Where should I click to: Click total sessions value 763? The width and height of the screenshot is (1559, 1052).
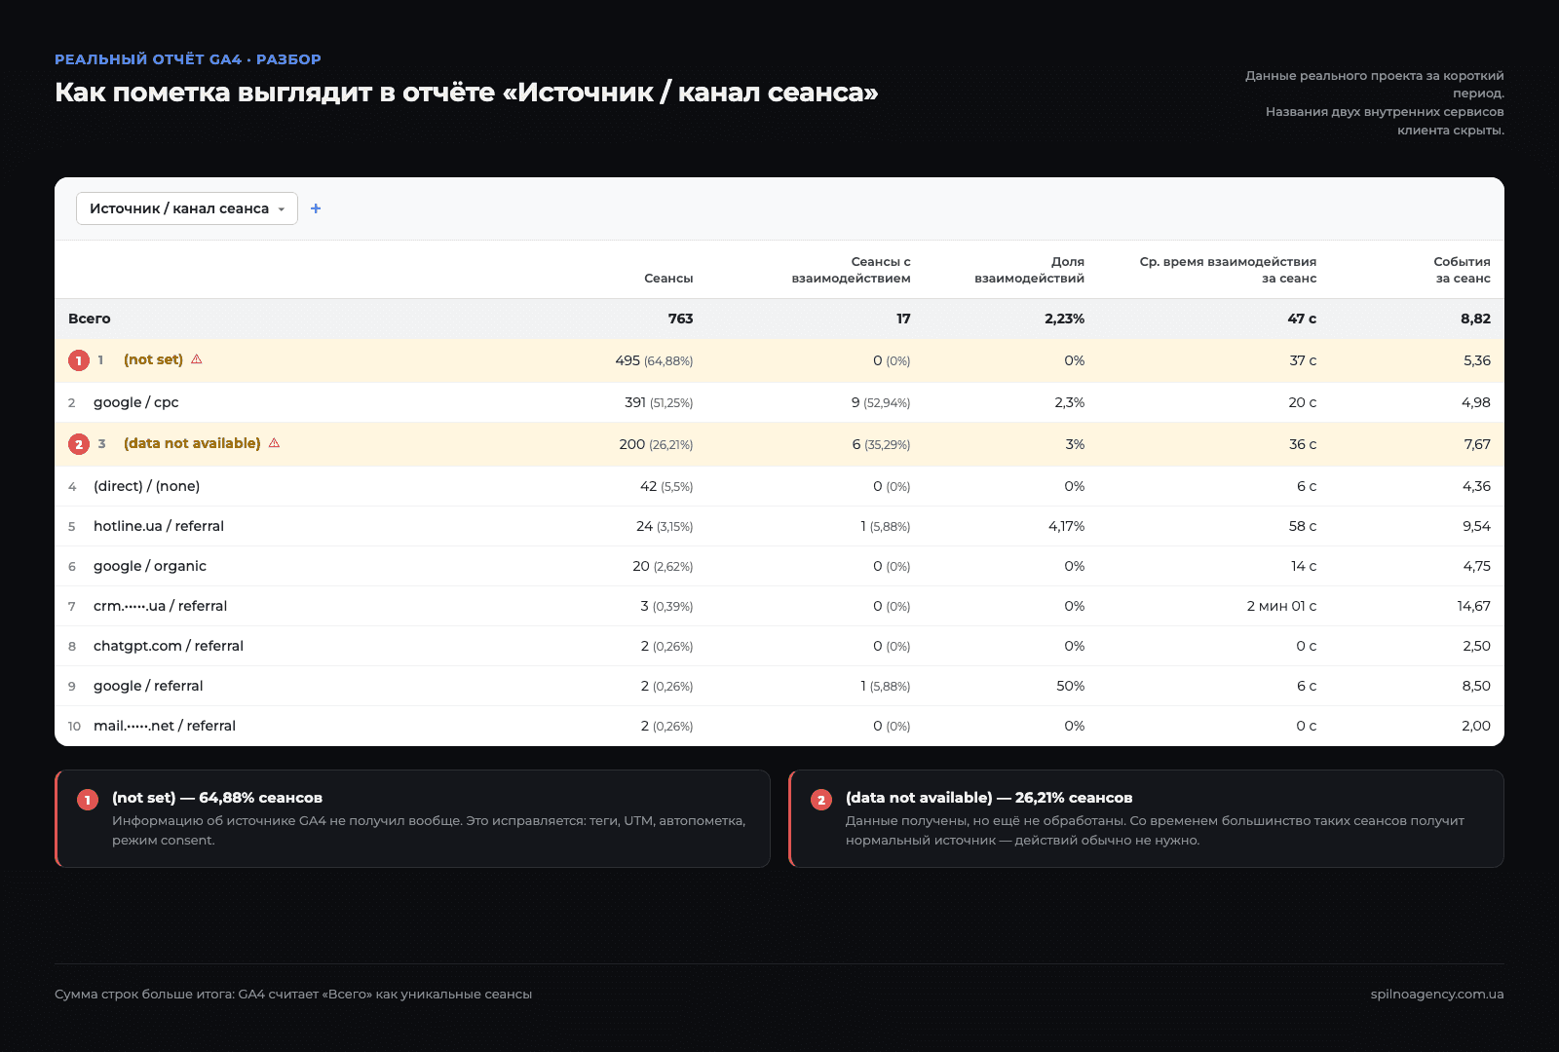680,319
